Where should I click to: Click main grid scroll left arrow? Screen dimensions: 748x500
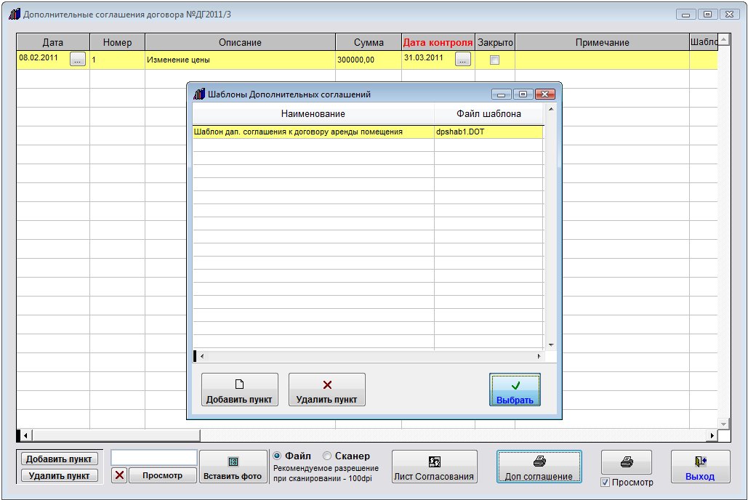click(x=25, y=435)
